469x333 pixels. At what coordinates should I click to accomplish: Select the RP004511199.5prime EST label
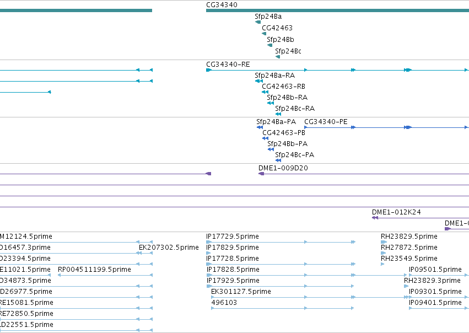point(95,270)
